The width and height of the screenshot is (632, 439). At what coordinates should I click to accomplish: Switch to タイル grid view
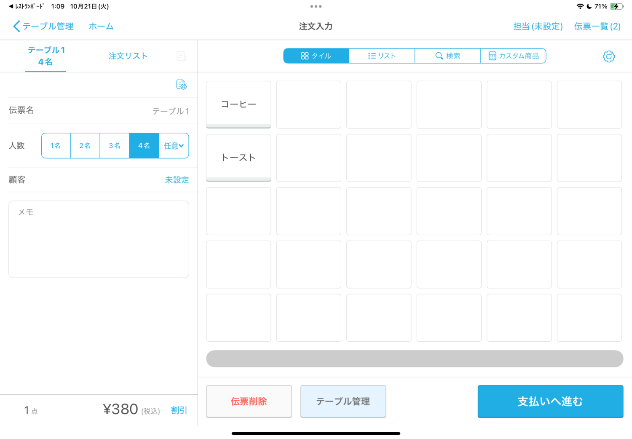click(x=316, y=56)
